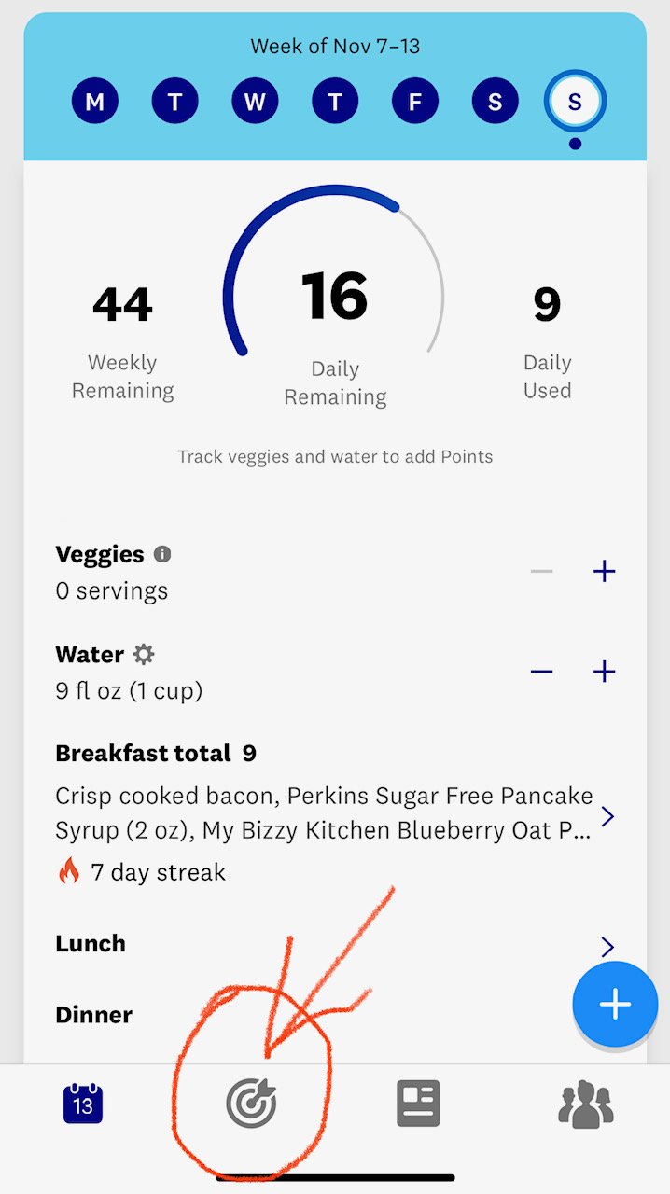Viewport: 670px width, 1194px height.
Task: Open the Goals target icon in bottom navigation
Action: pyautogui.click(x=250, y=1102)
